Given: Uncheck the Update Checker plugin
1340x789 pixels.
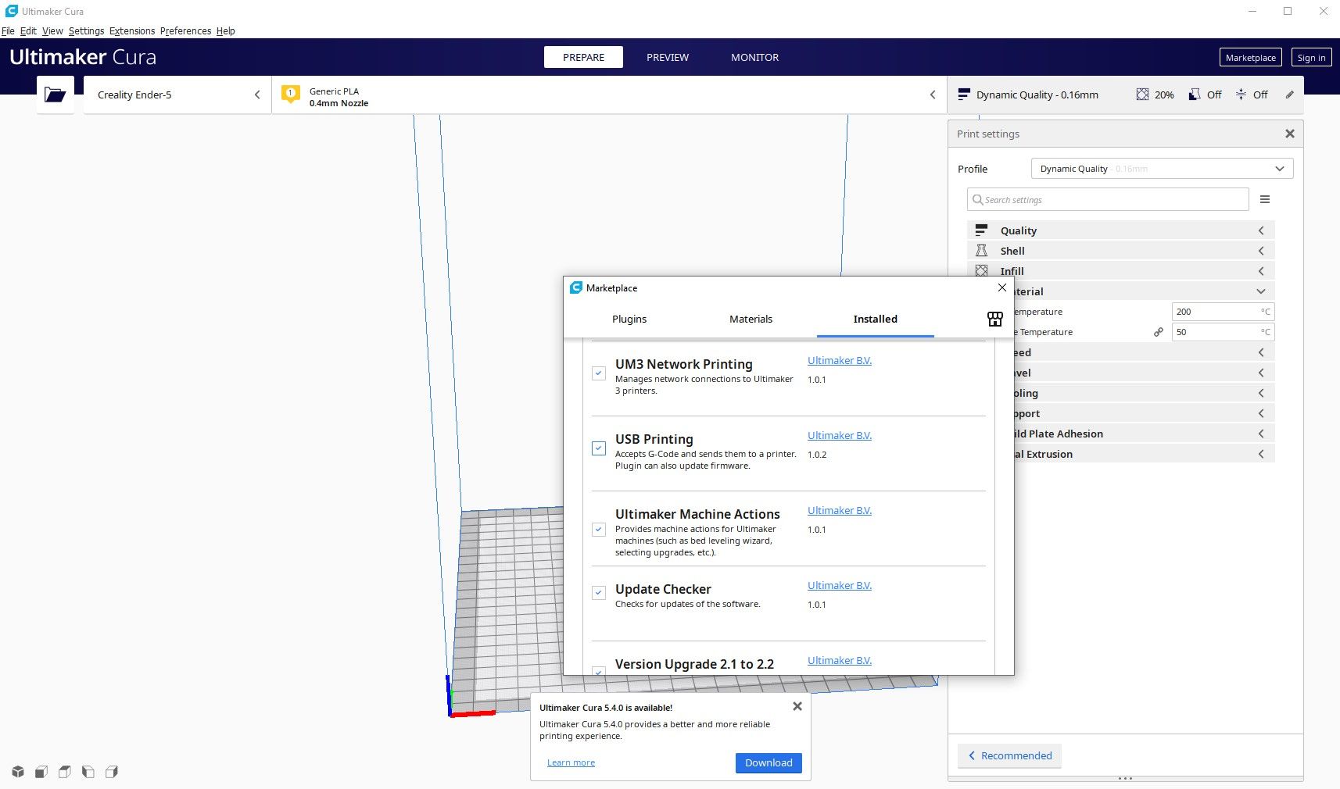Looking at the screenshot, I should [599, 592].
